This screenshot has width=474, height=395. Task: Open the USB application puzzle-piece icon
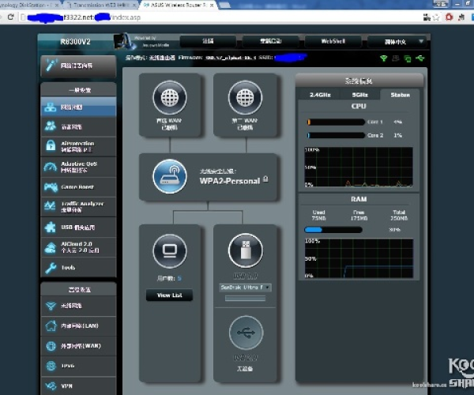[51, 227]
